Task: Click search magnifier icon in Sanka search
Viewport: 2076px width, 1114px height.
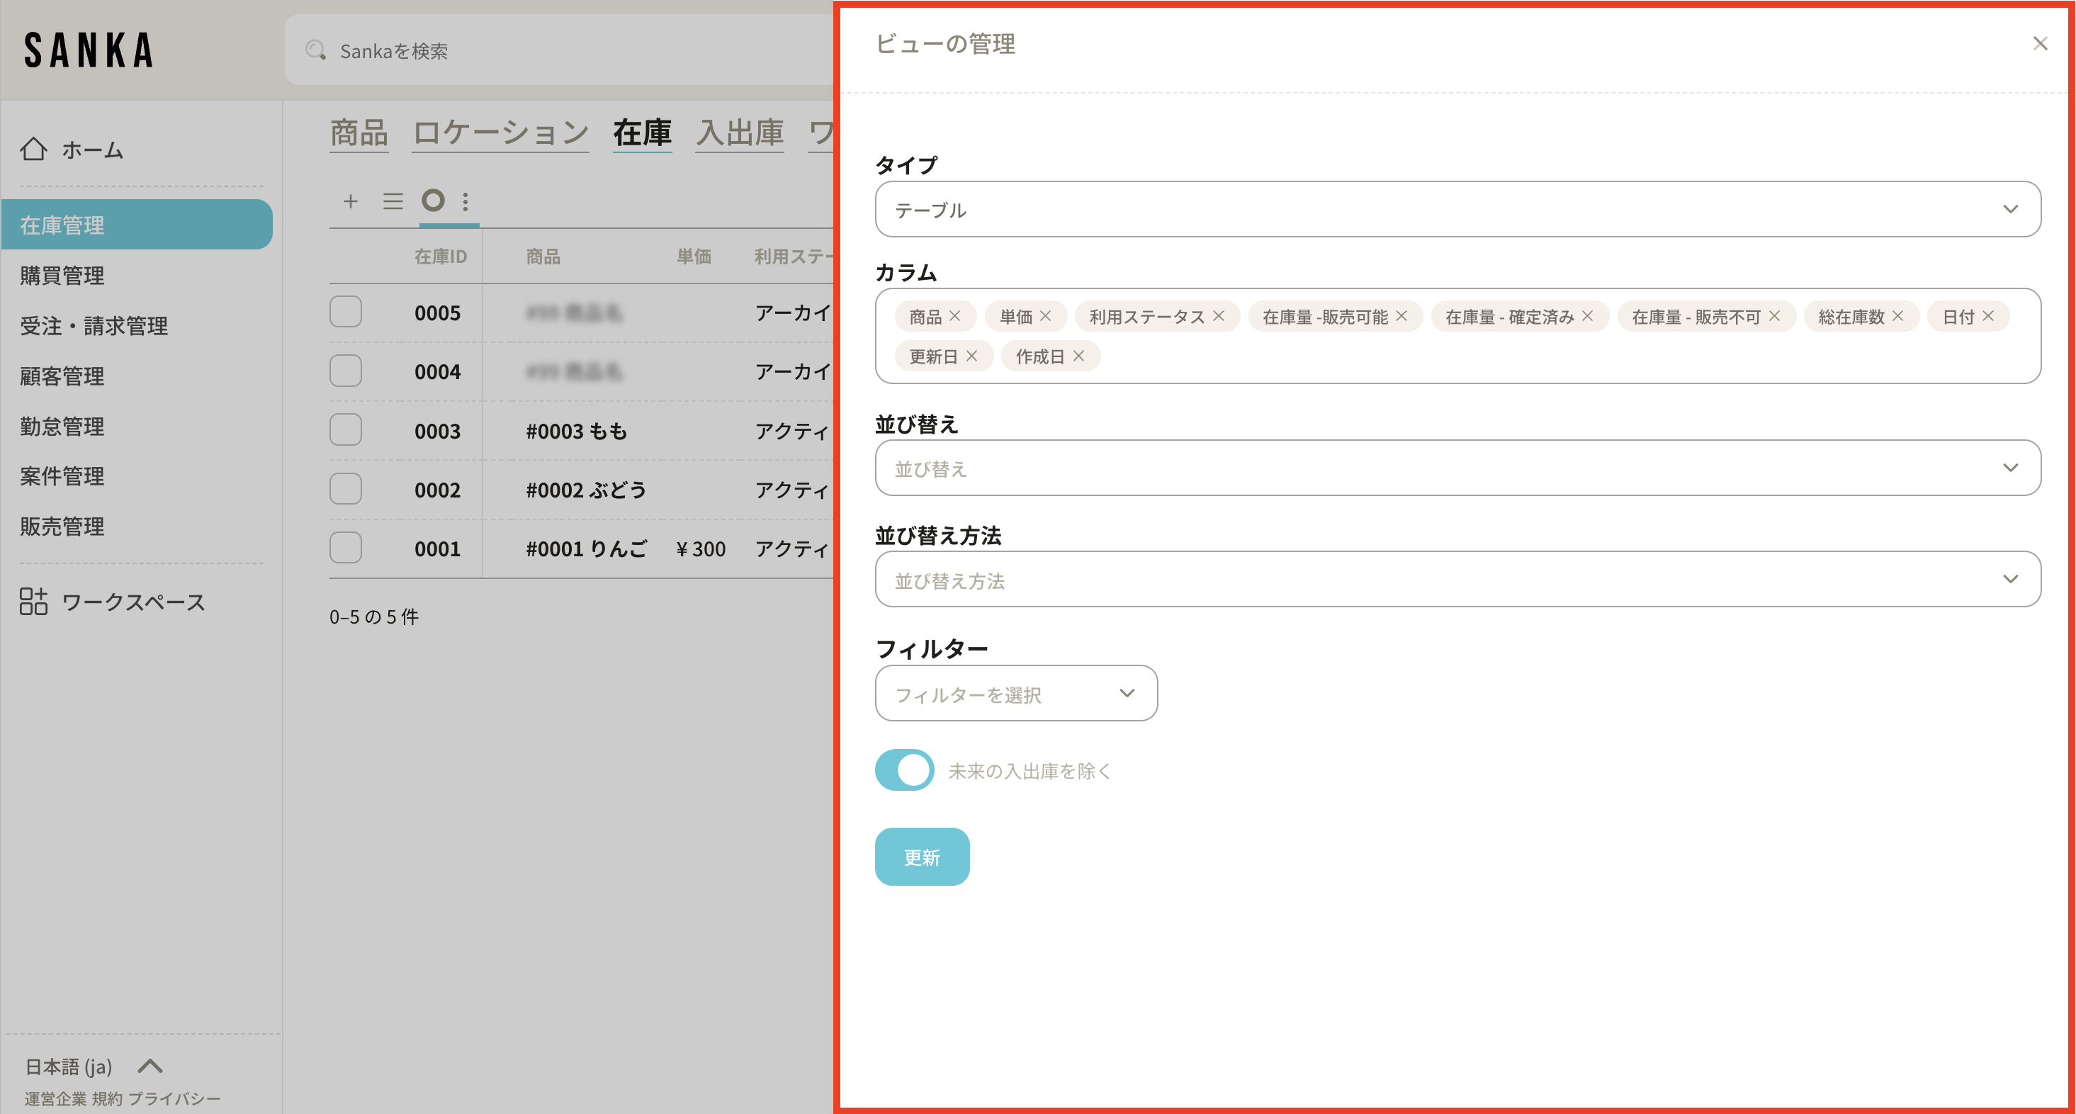Action: click(315, 50)
